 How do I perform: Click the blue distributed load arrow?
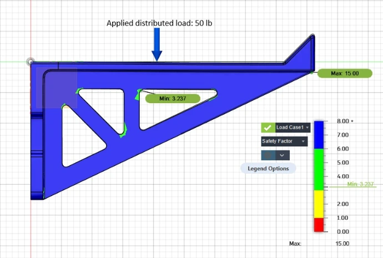pyautogui.click(x=157, y=46)
